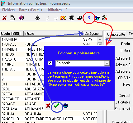Click the blue equals round icon
Screen dimensions: 133x123
coord(65,106)
